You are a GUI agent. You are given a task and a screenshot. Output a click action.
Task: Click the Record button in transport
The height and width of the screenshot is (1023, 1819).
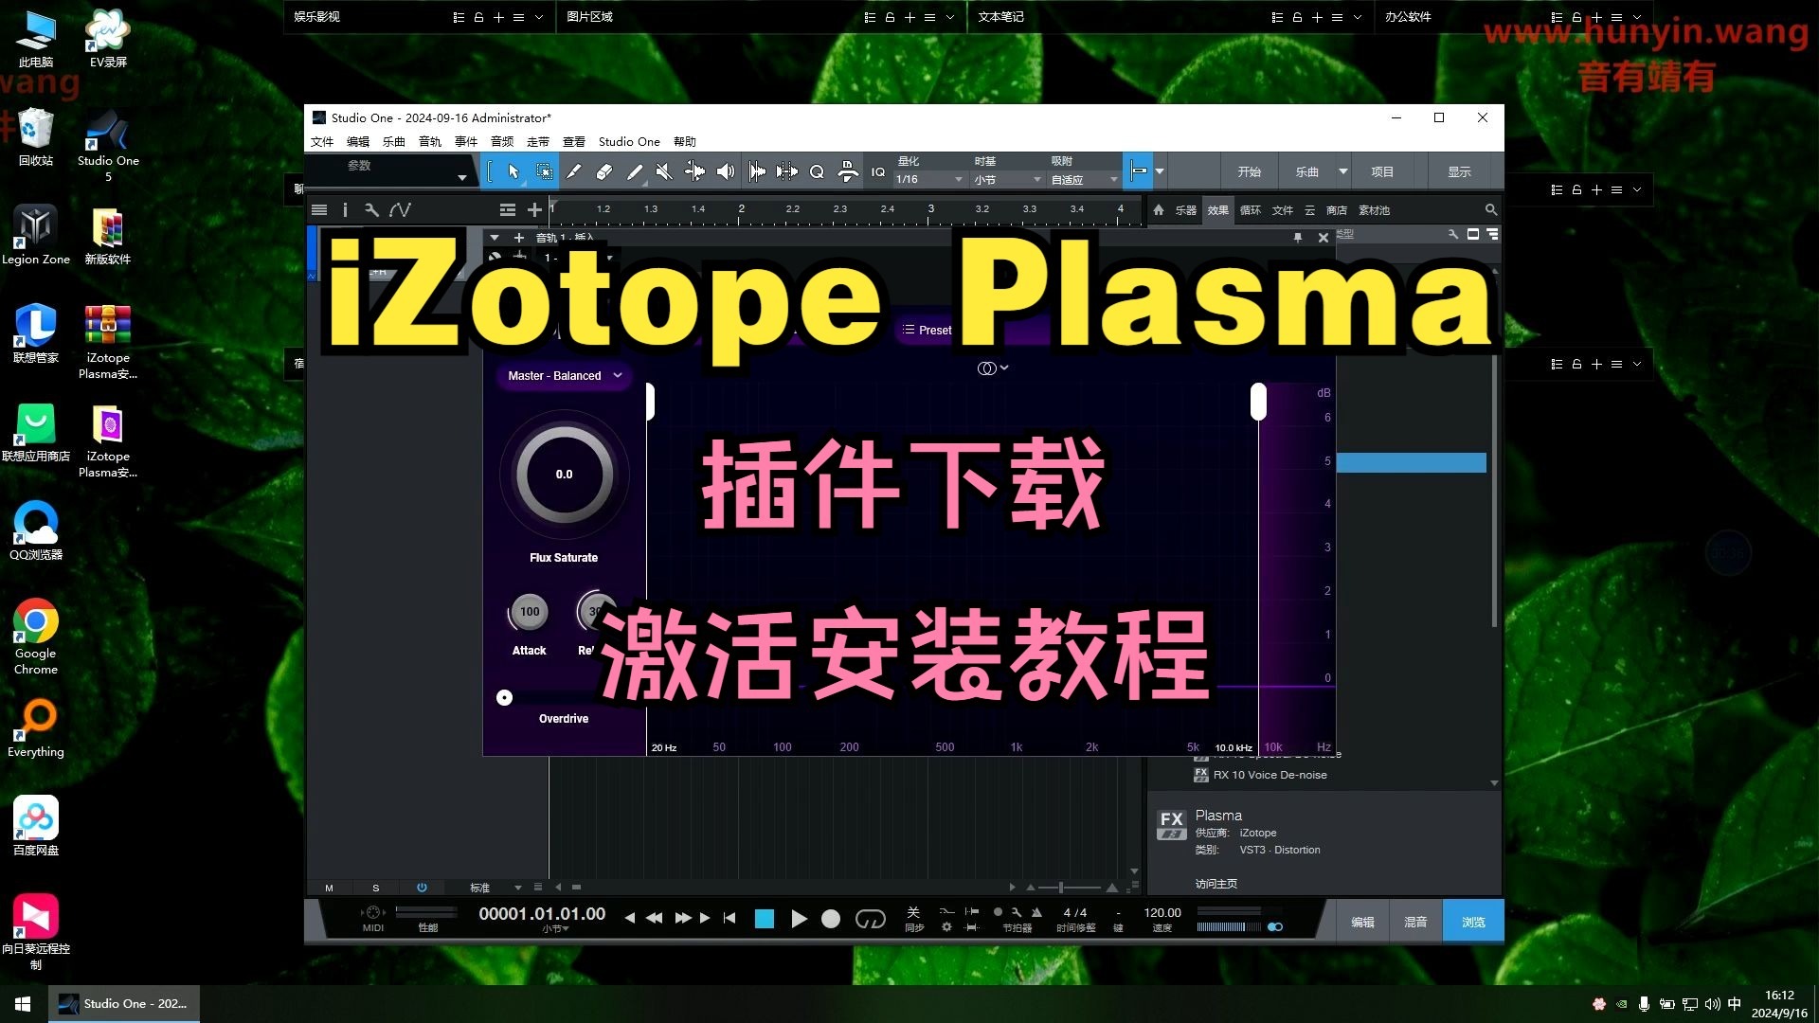pyautogui.click(x=831, y=919)
